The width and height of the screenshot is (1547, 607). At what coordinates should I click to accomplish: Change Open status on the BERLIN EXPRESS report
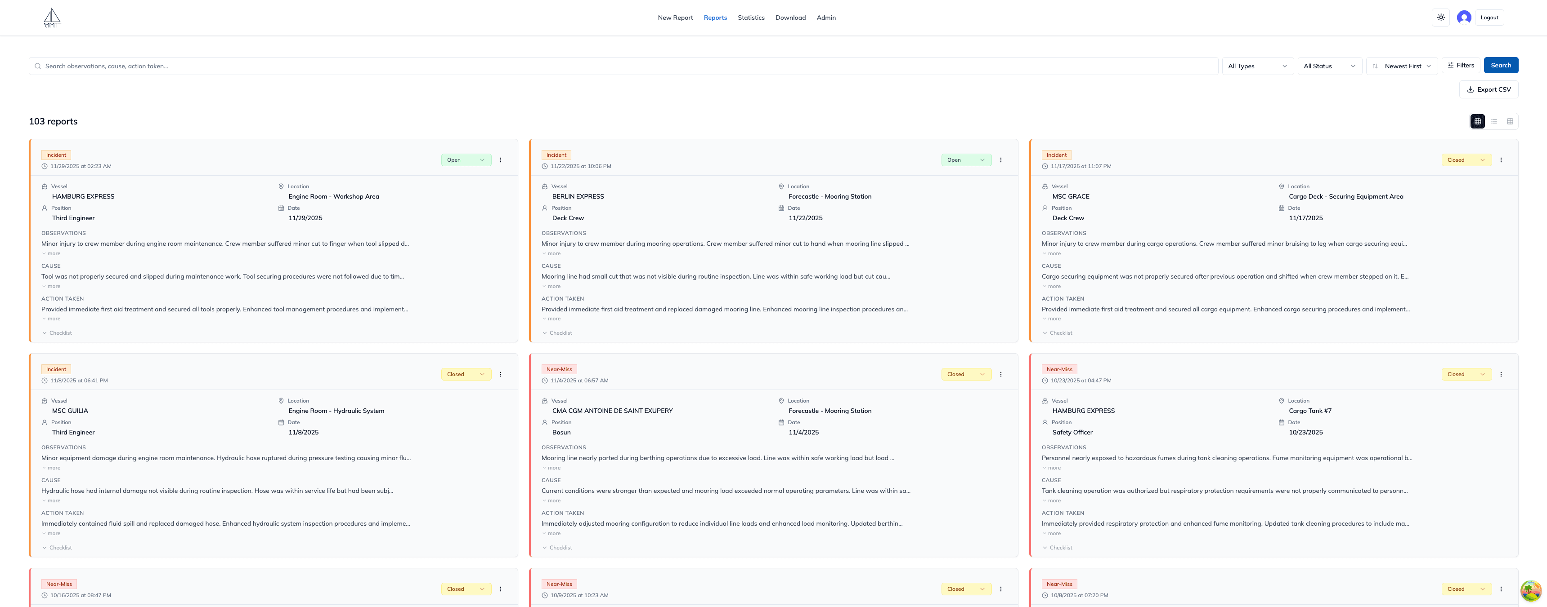pos(966,160)
